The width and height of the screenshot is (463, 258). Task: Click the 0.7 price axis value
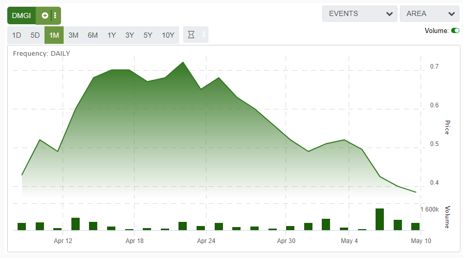point(435,67)
